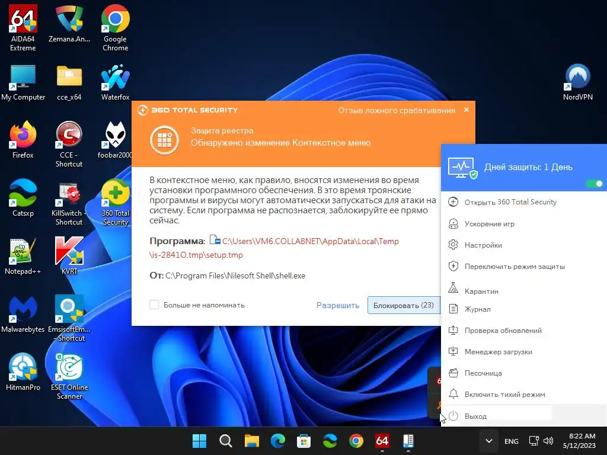
Task: Open File Explorer from taskbar
Action: click(x=251, y=441)
